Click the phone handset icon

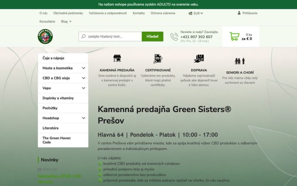[174, 37]
